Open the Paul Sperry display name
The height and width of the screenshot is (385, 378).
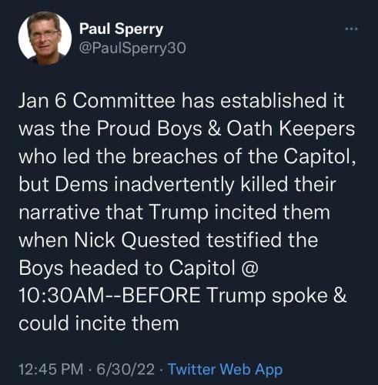(x=121, y=29)
